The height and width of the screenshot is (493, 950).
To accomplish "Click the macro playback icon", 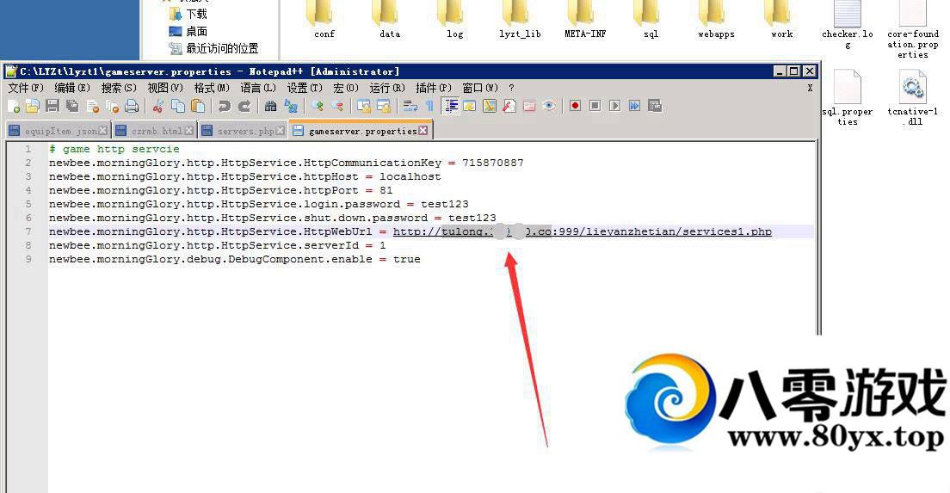I will point(614,106).
